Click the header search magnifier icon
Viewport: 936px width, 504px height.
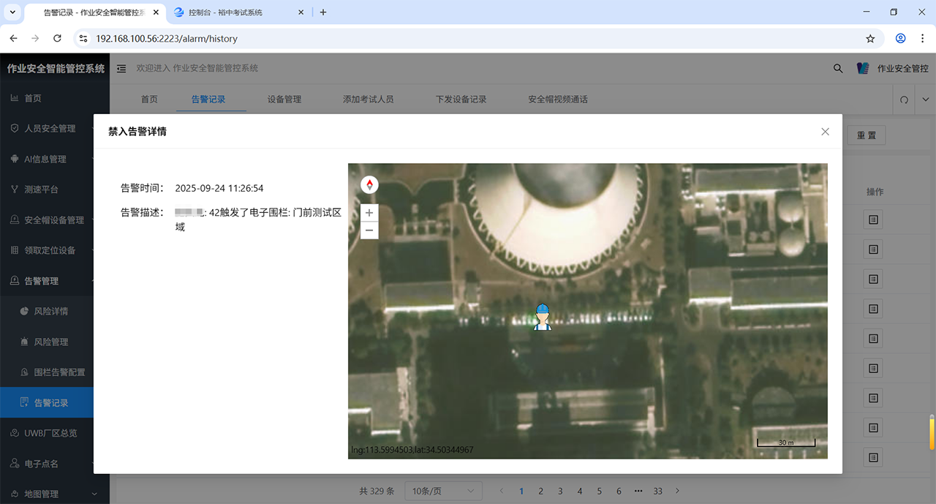coord(838,68)
